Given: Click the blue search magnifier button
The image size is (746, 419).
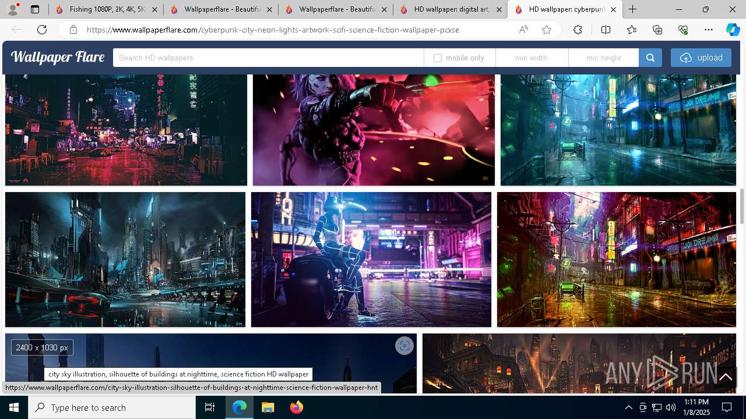Looking at the screenshot, I should click(650, 58).
